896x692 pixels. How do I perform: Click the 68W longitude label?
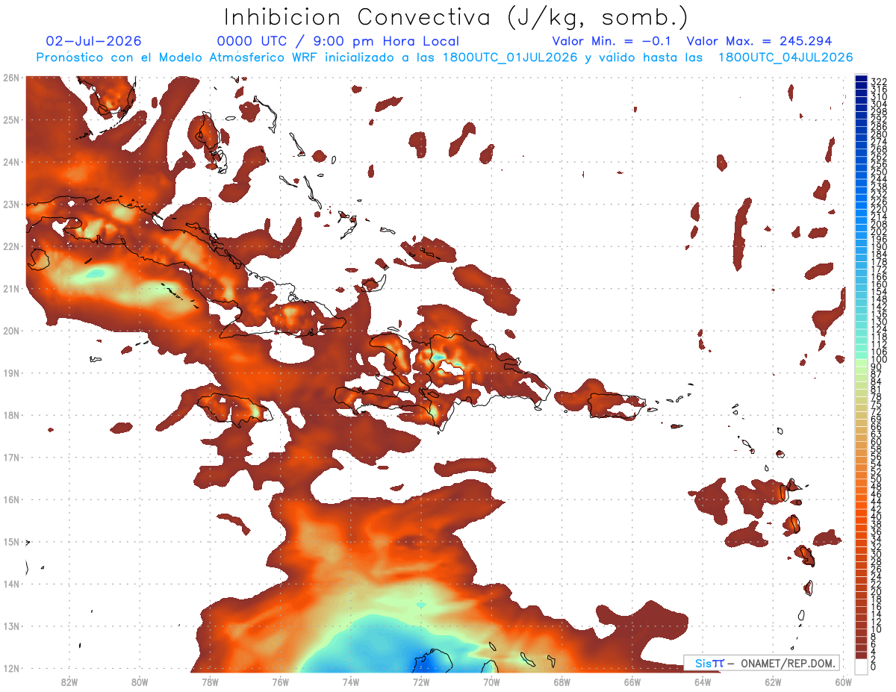[562, 682]
